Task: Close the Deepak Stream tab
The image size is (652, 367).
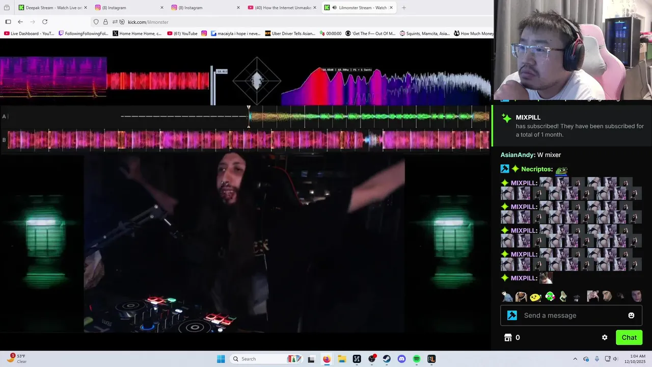Action: (86, 8)
